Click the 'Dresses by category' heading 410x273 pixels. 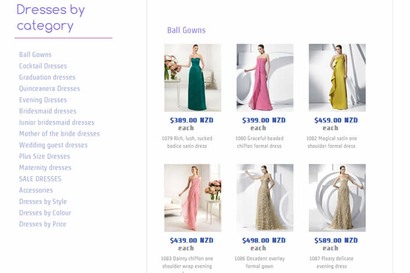51,18
